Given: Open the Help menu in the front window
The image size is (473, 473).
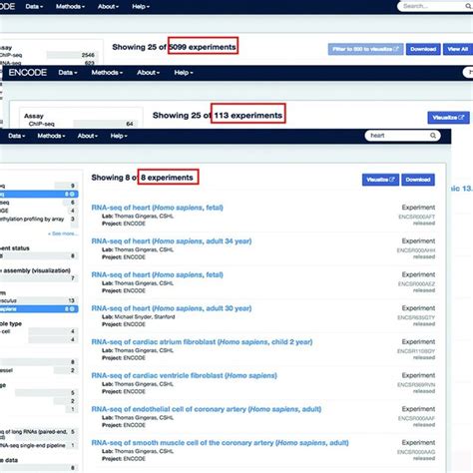Looking at the screenshot, I should tap(119, 136).
